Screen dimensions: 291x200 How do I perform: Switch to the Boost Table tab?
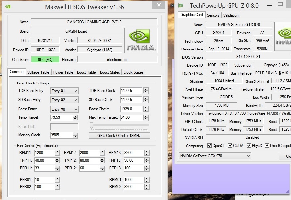click(86, 72)
